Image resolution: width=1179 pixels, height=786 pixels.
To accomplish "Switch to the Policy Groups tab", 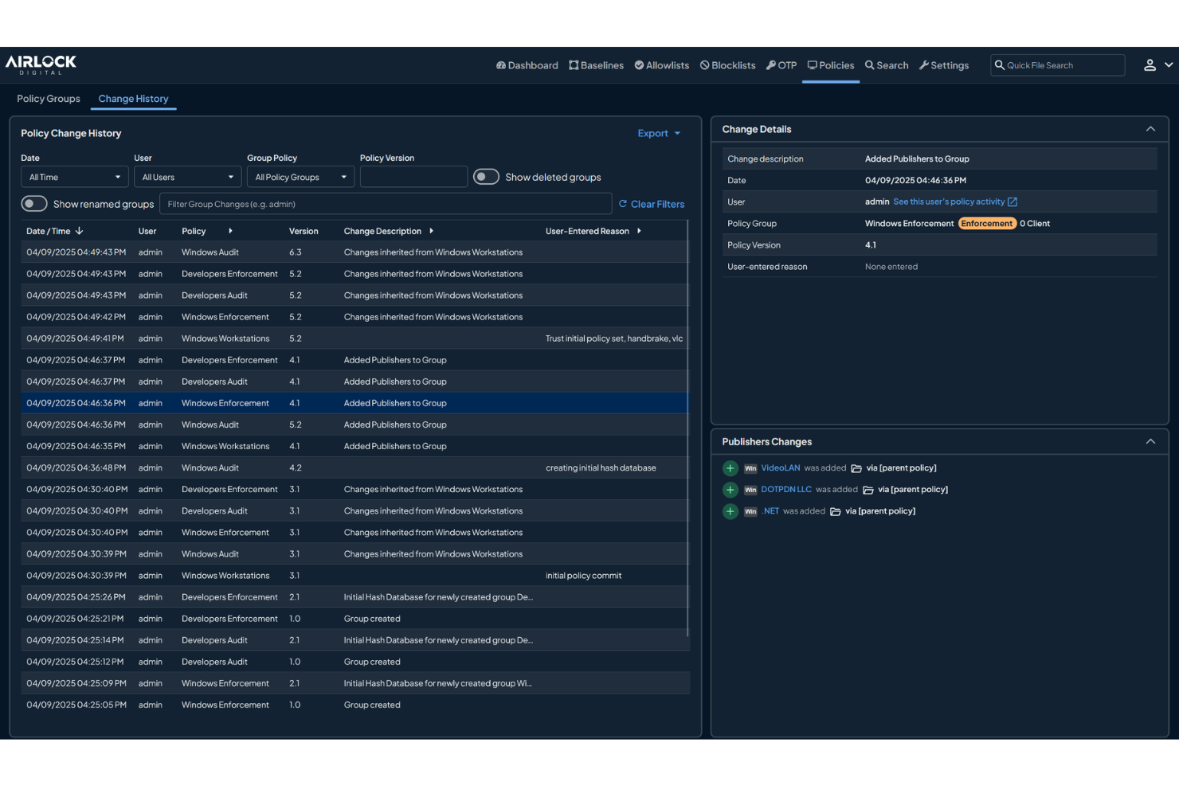I will click(48, 98).
